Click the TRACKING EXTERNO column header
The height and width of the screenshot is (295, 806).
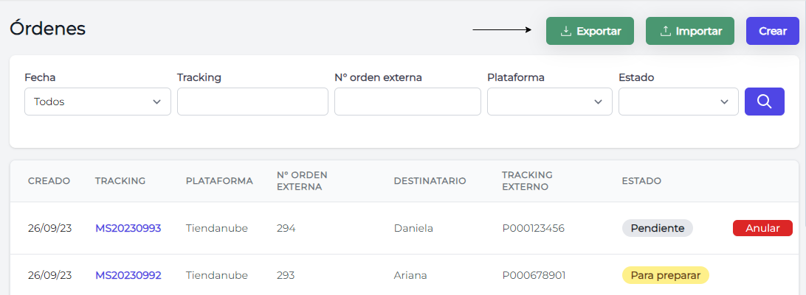[x=527, y=181]
